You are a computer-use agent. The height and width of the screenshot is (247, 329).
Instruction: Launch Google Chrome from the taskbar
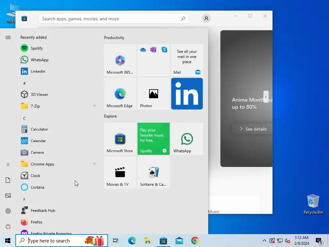[195, 241]
